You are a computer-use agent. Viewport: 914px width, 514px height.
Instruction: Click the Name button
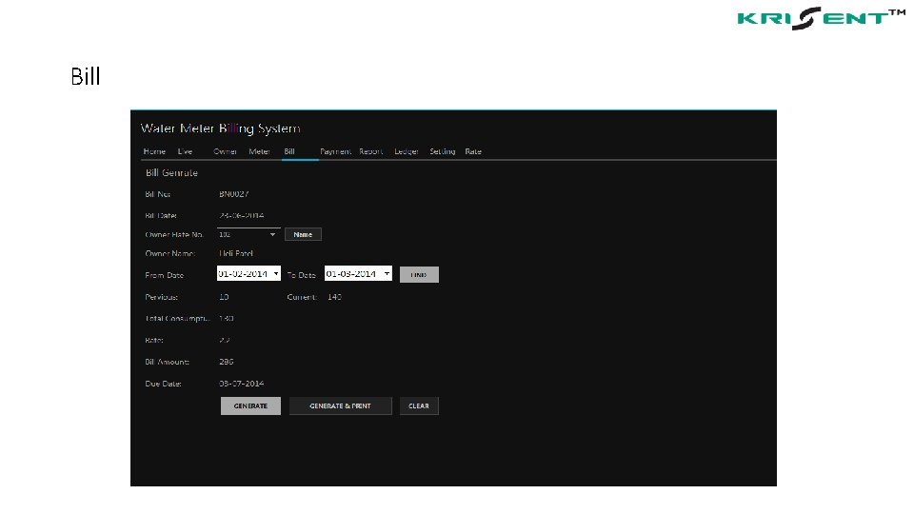click(303, 235)
